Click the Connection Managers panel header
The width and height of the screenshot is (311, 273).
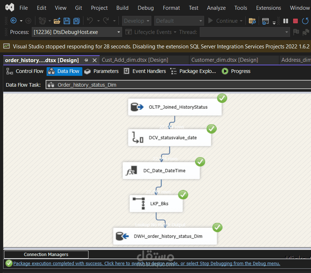(46, 255)
